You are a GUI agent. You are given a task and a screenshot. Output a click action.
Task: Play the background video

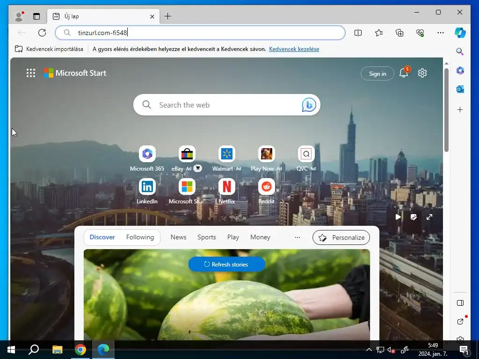[398, 217]
